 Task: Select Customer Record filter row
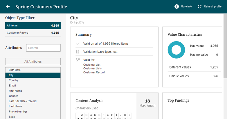(x=33, y=33)
